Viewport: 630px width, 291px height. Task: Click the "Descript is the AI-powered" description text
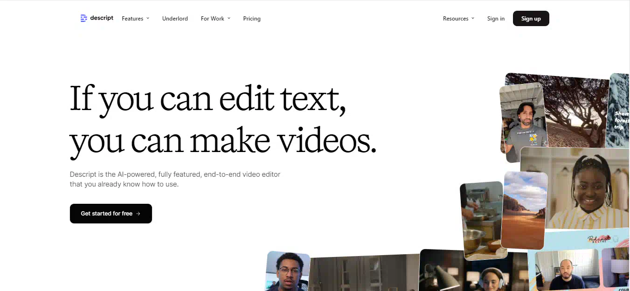175,179
